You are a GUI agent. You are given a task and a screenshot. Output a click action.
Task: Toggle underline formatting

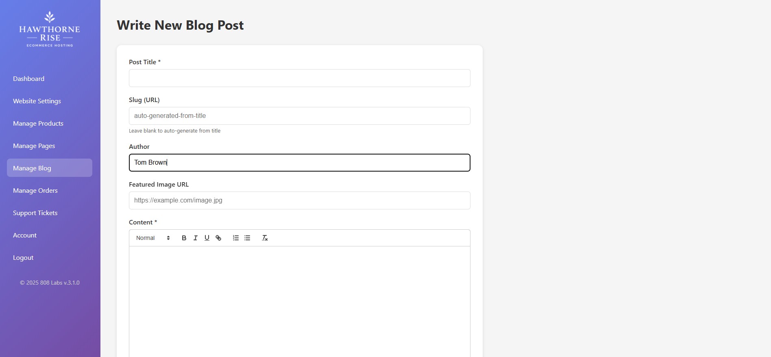[207, 238]
